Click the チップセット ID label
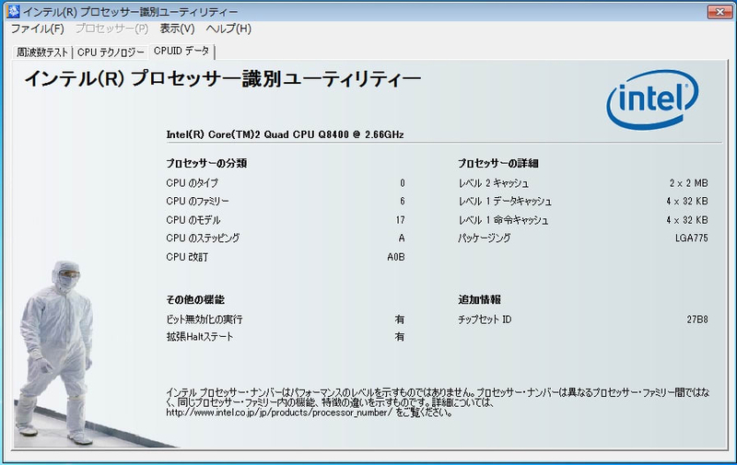Screen dimensions: 737x465 [x=485, y=320]
